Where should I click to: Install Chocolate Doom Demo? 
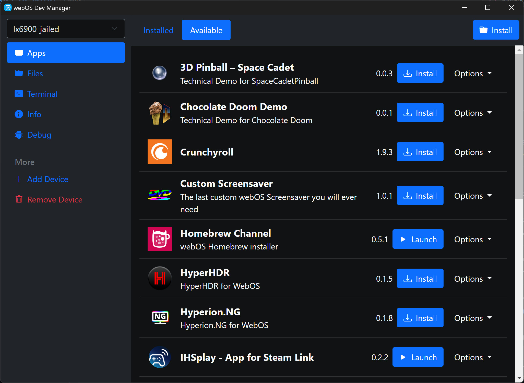[x=420, y=113]
